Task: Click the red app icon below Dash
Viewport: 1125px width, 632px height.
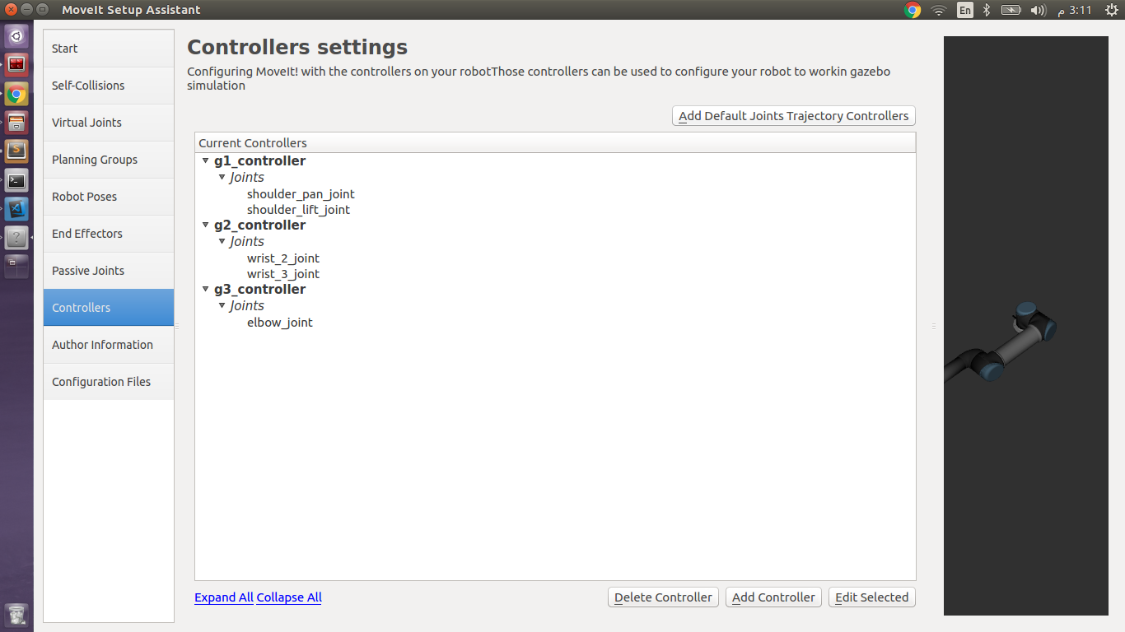Action: [x=16, y=64]
